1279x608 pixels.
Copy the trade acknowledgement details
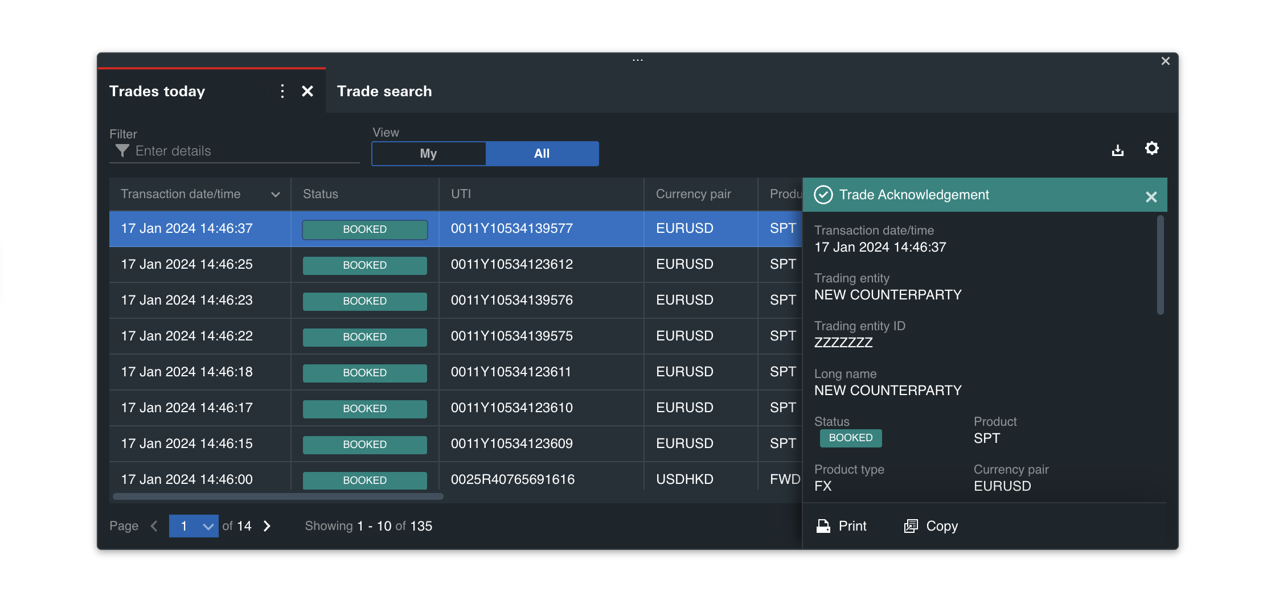point(931,526)
